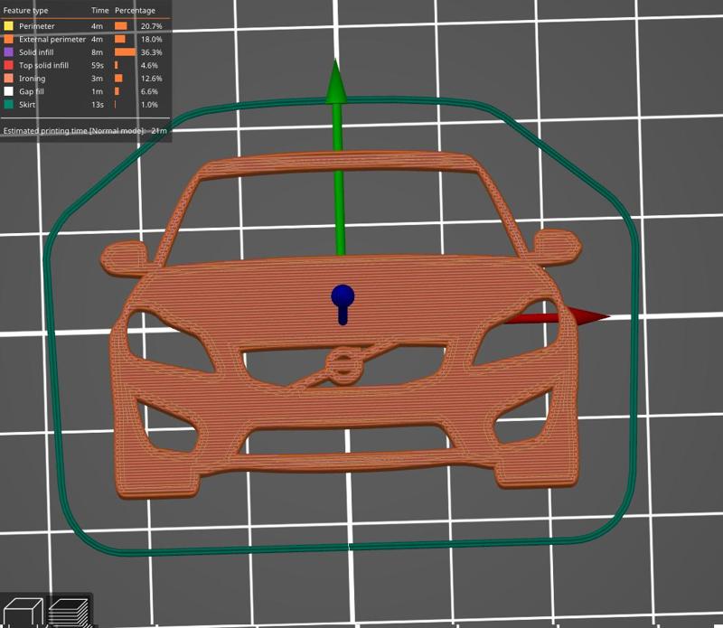Click the 13s Skirt time value

click(x=98, y=104)
